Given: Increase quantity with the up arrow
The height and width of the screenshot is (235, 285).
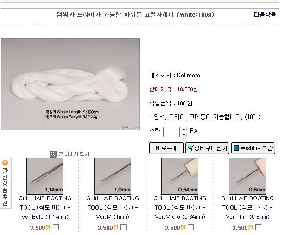Looking at the screenshot, I should (184, 129).
